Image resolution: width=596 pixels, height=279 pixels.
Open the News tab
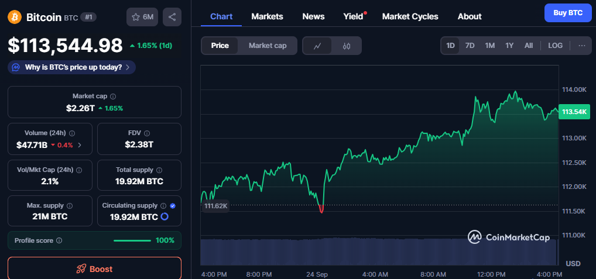click(313, 17)
